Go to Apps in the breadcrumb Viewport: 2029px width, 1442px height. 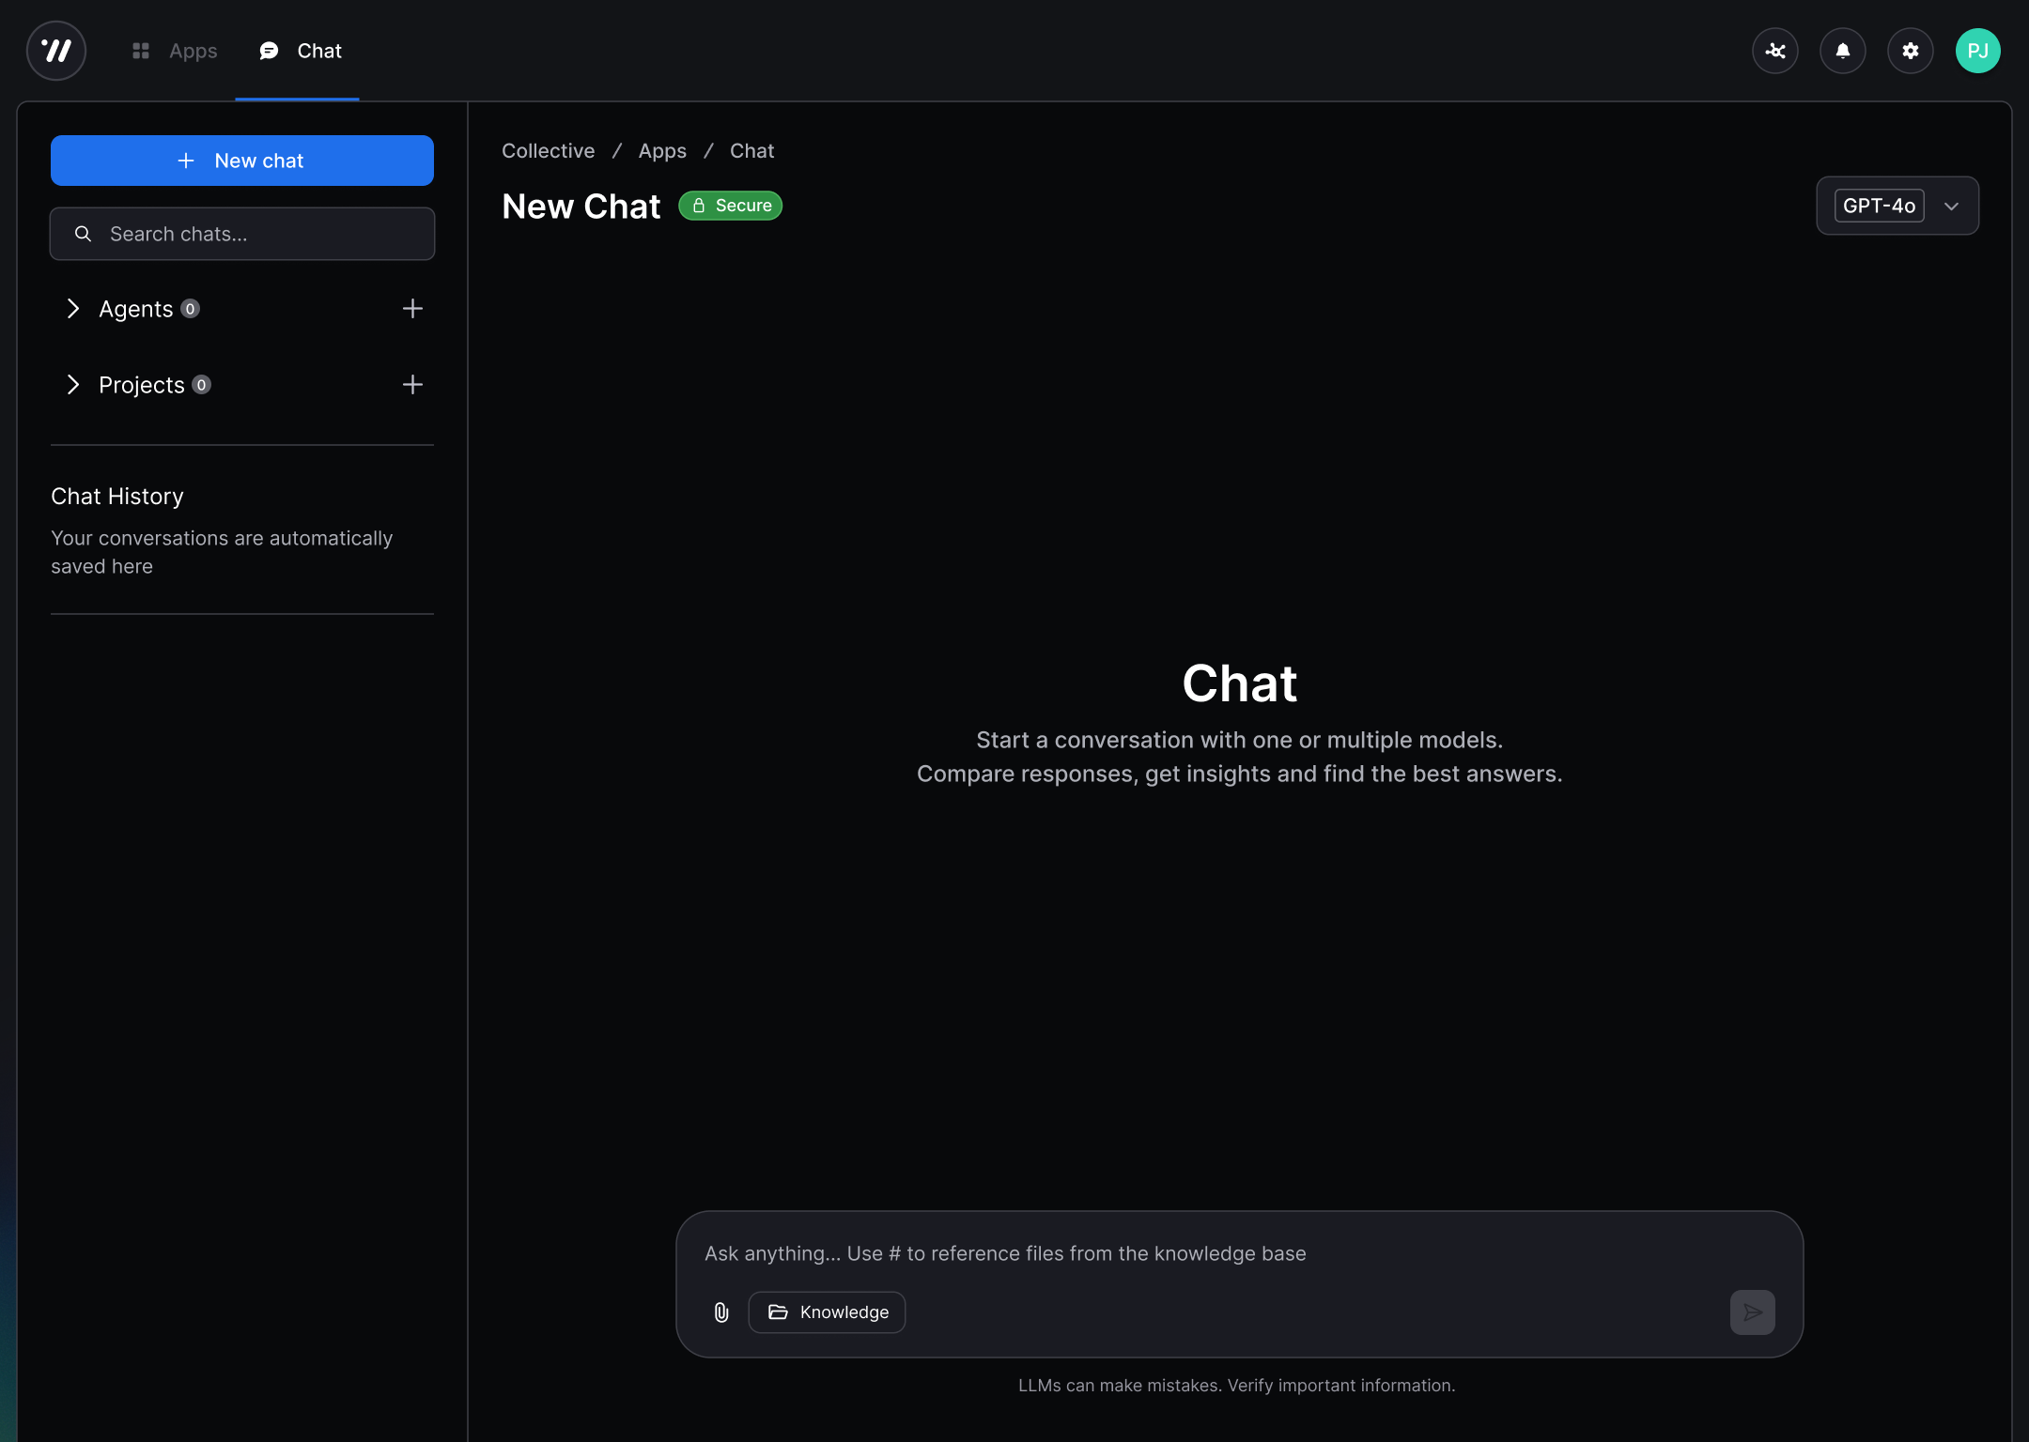point(662,151)
